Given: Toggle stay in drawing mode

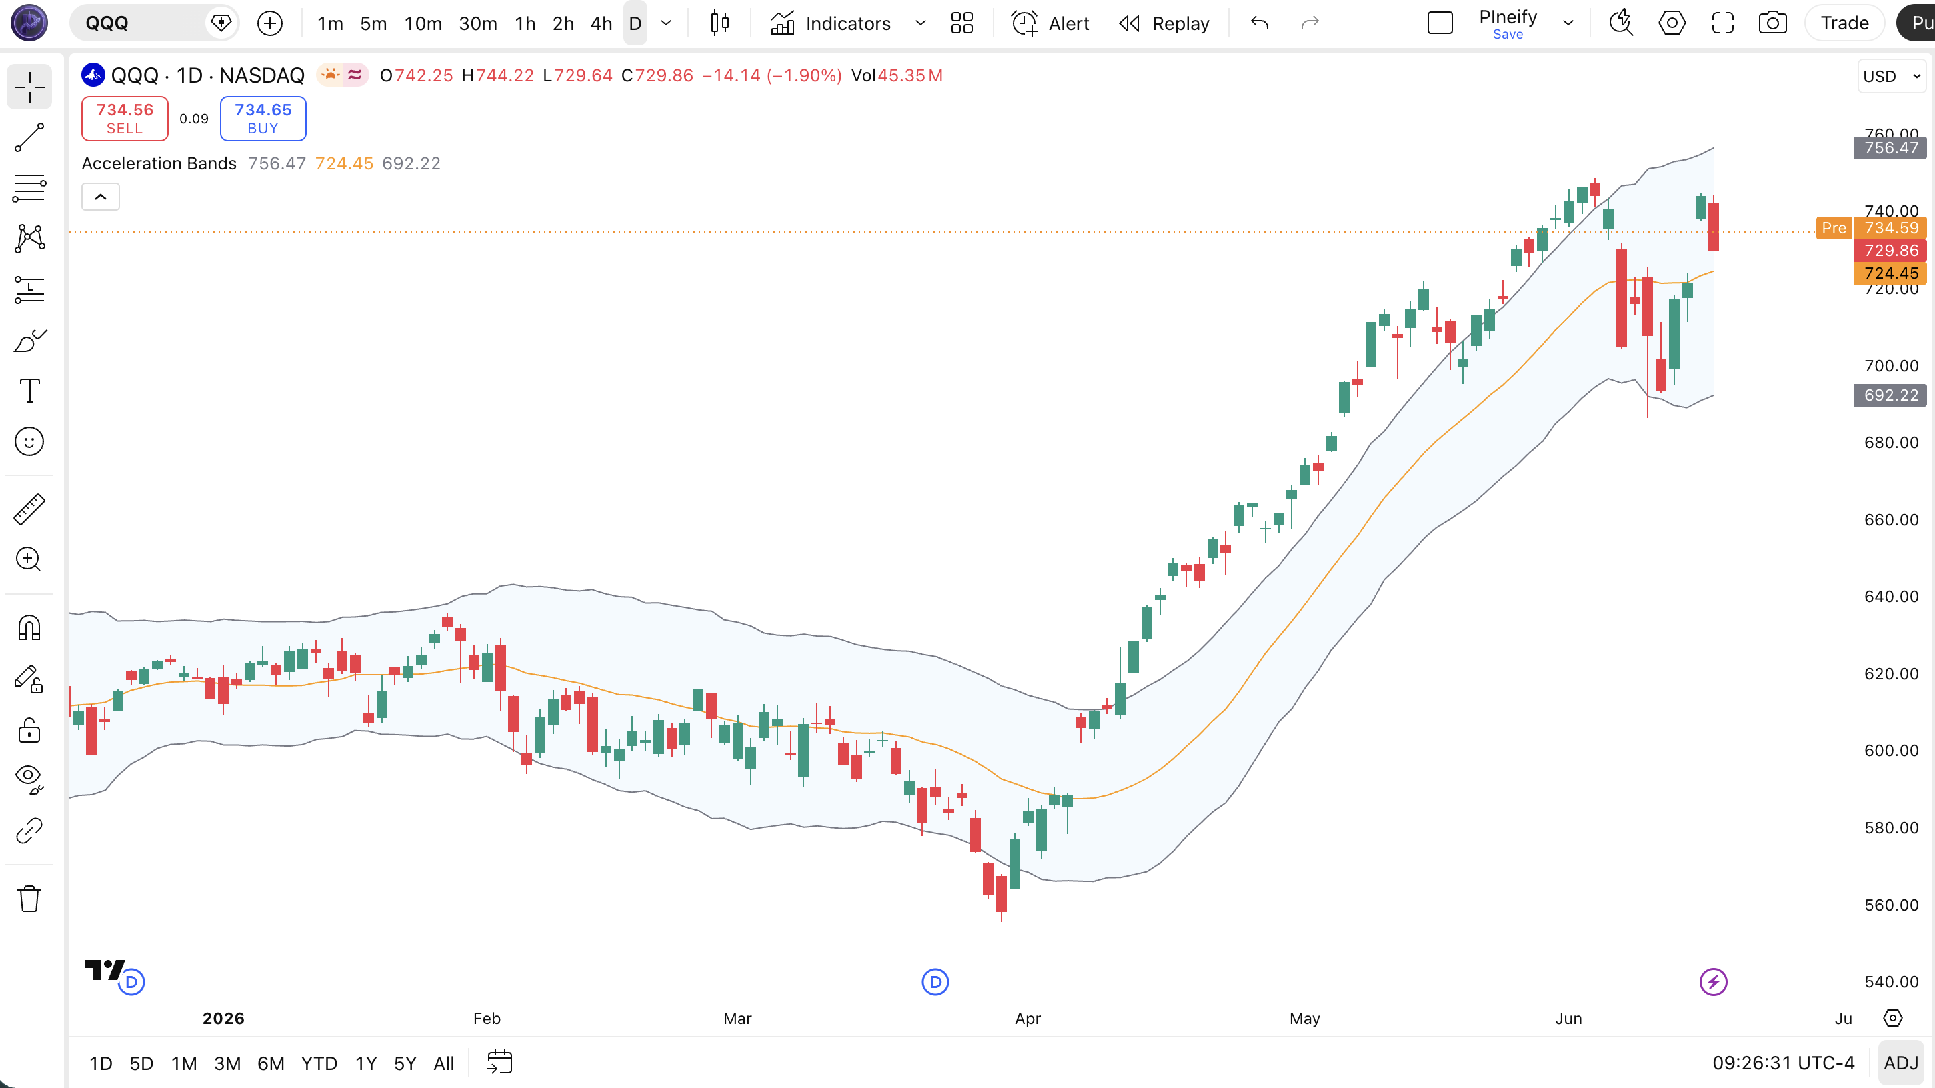Looking at the screenshot, I should tap(29, 679).
